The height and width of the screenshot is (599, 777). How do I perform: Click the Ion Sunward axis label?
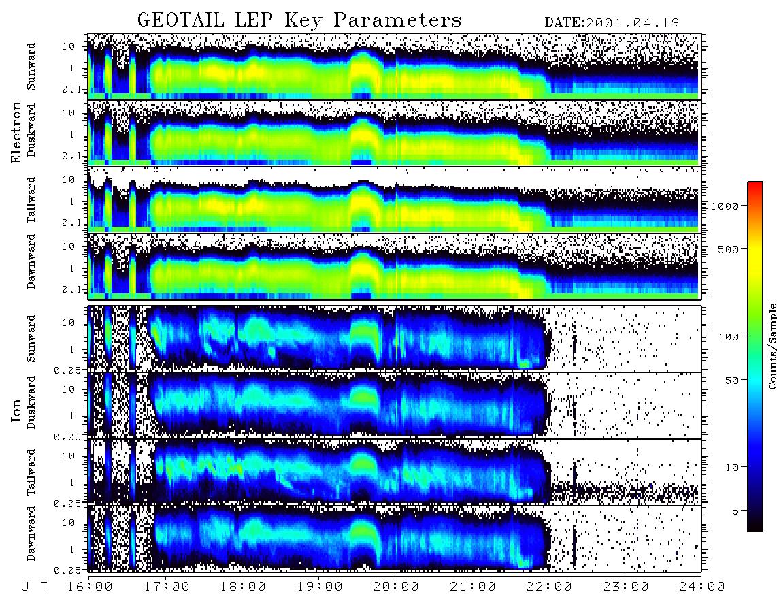[x=31, y=338]
